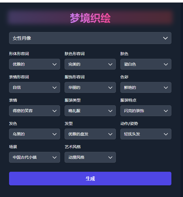Expand the 场景 dropdown showing 中国古代小镇
Screen dimensions: 183x197
[x=35, y=157]
